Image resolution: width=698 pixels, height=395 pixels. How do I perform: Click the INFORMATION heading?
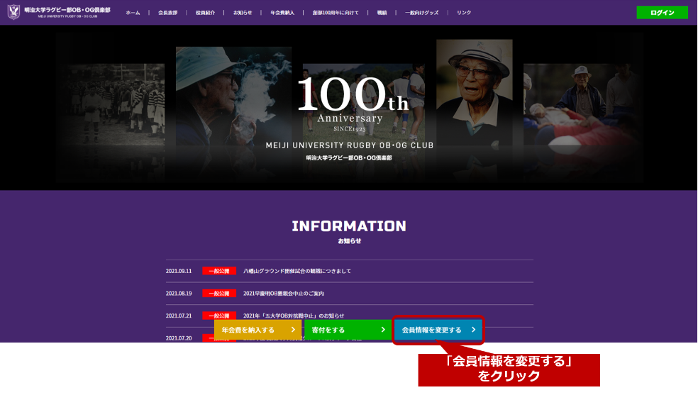349,226
